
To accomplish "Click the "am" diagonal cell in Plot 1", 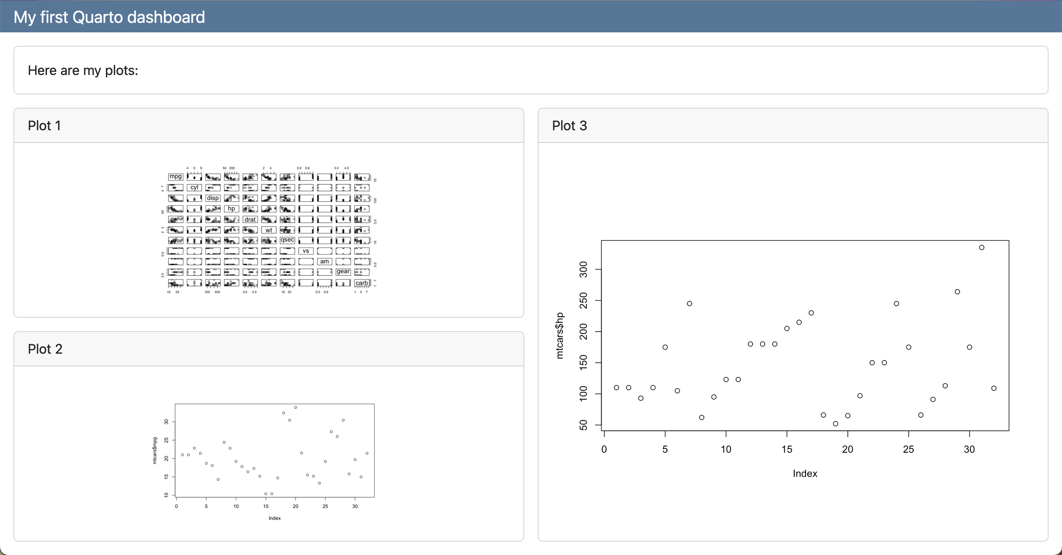I will 325,261.
